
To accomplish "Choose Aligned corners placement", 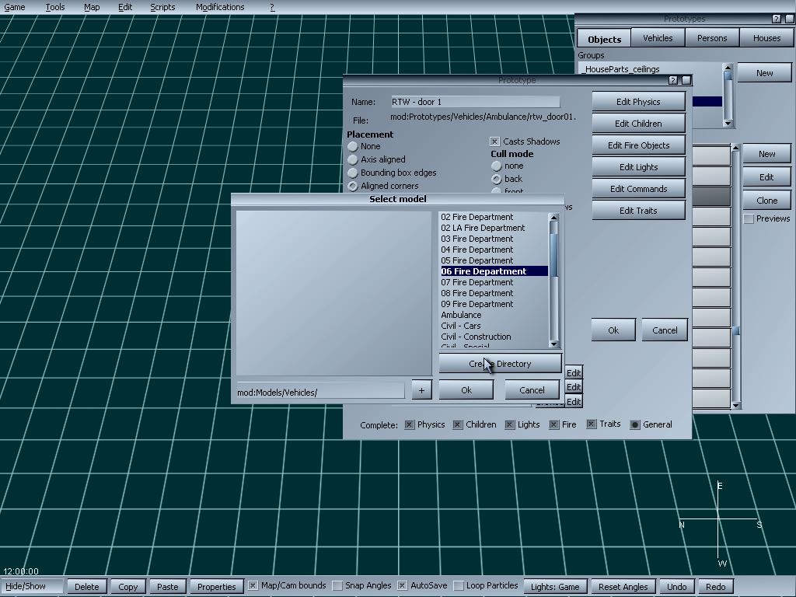I will coord(353,186).
